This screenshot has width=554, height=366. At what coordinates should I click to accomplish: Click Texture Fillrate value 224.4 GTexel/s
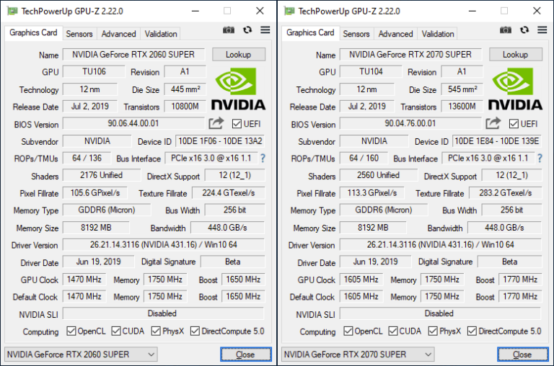pyautogui.click(x=229, y=193)
